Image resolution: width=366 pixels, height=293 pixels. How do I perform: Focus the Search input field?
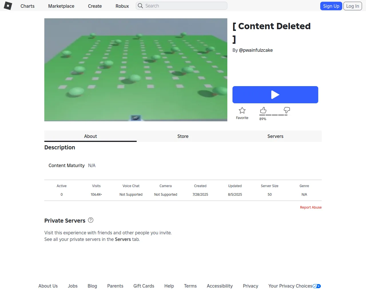tap(182, 6)
